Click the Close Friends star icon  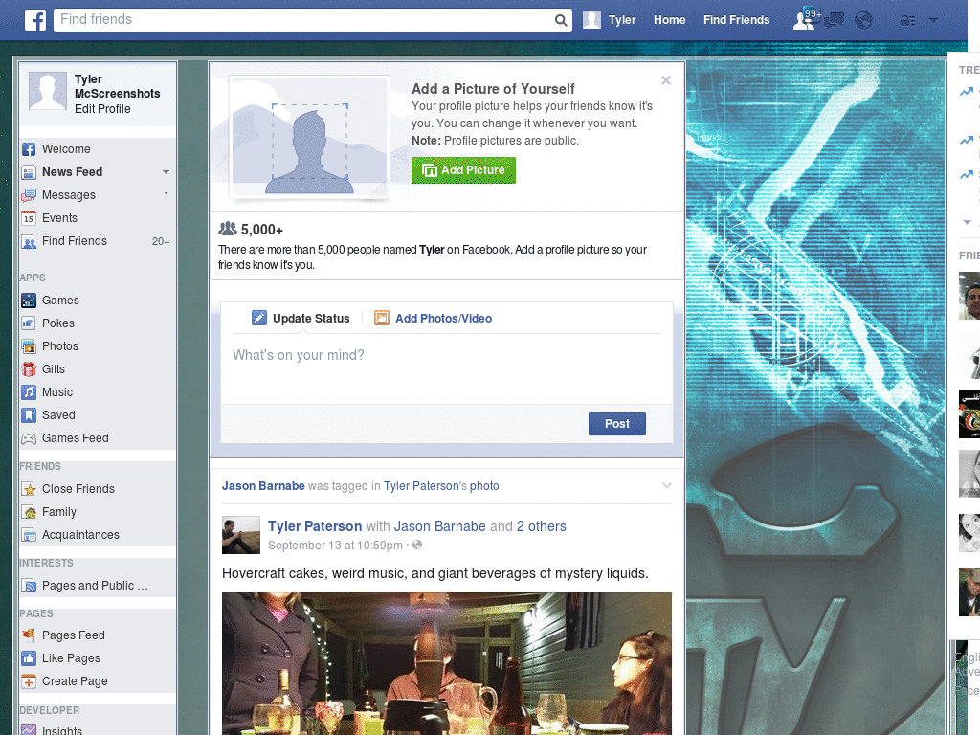[29, 489]
